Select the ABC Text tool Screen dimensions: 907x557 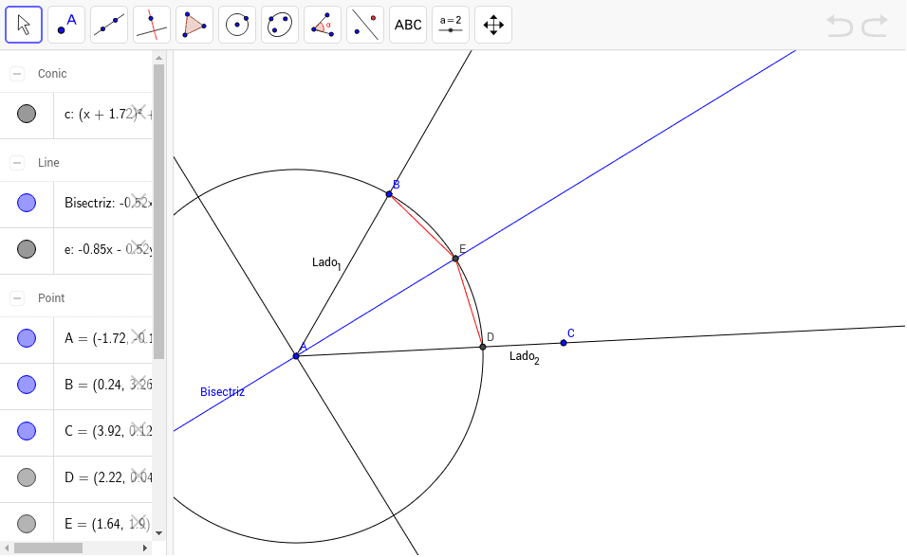coord(408,25)
